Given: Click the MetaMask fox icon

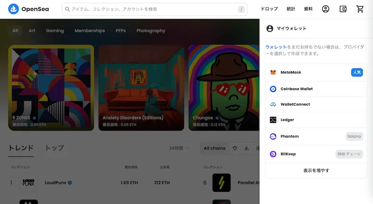Looking at the screenshot, I should pyautogui.click(x=273, y=72).
